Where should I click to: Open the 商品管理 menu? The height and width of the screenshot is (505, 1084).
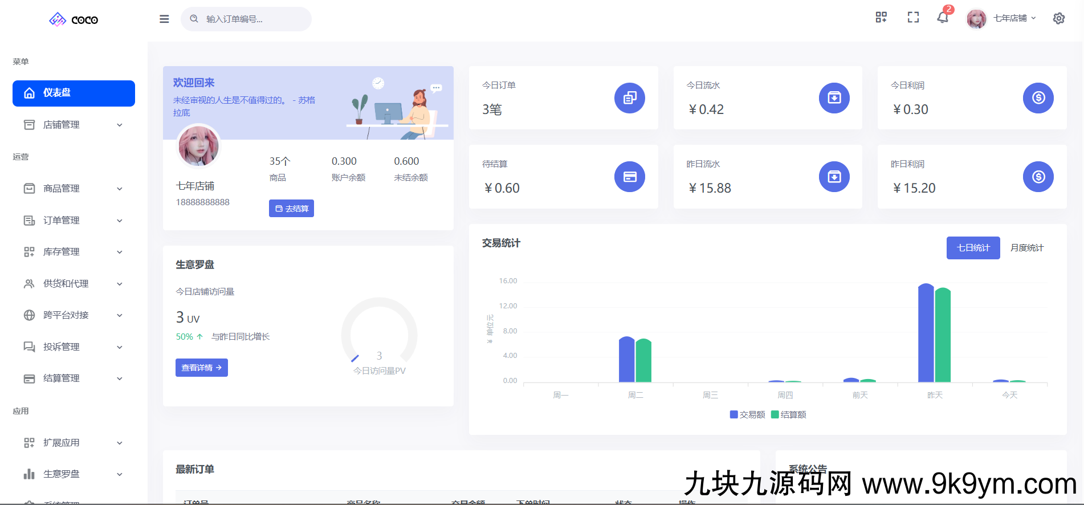[74, 189]
